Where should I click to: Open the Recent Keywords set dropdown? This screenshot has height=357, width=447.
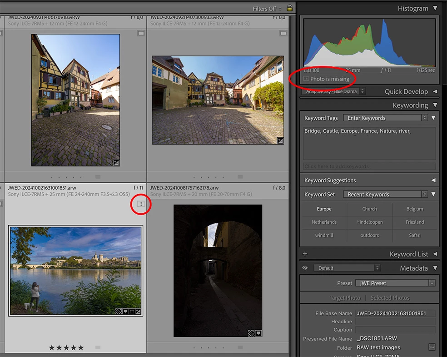point(385,194)
